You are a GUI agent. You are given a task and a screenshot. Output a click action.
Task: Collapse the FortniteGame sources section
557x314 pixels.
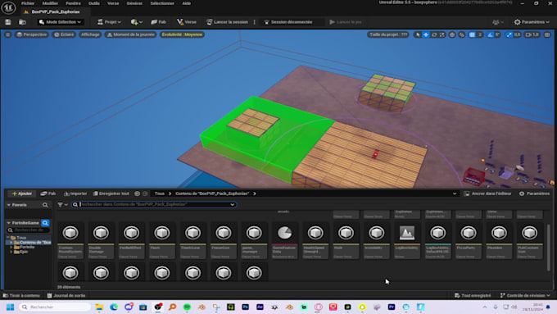point(8,223)
